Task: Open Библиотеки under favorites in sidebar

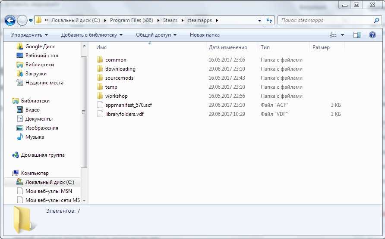Action: pos(40,65)
